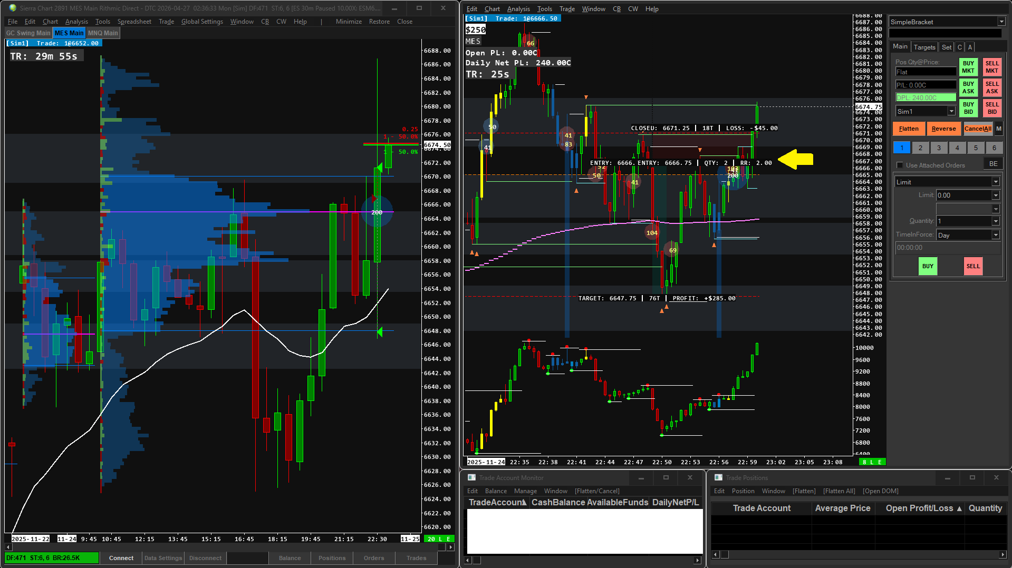Click the green BUY order button
Image resolution: width=1012 pixels, height=568 pixels.
pyautogui.click(x=928, y=266)
